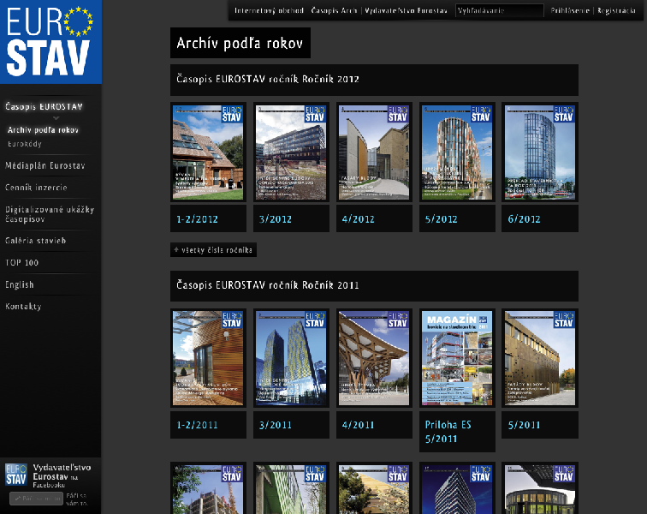Click the EUROSTAV logo in the sidebar
This screenshot has width=647, height=514.
pos(50,42)
